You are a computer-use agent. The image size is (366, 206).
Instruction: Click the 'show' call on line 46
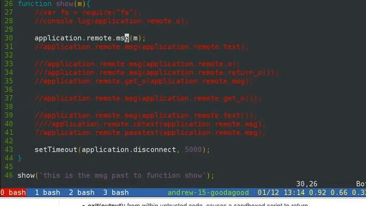(x=26, y=176)
